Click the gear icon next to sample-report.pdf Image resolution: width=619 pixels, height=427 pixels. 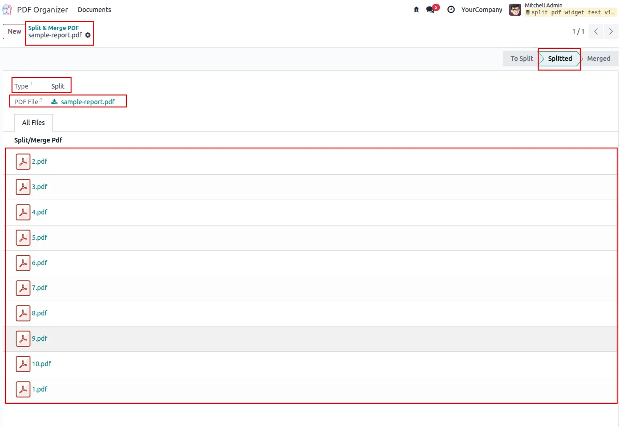(88, 35)
